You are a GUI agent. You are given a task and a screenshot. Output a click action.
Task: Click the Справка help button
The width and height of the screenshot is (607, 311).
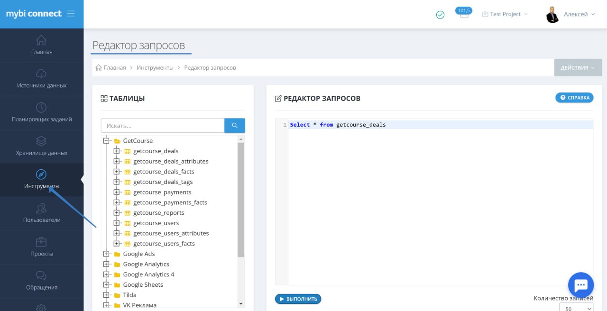coord(574,98)
